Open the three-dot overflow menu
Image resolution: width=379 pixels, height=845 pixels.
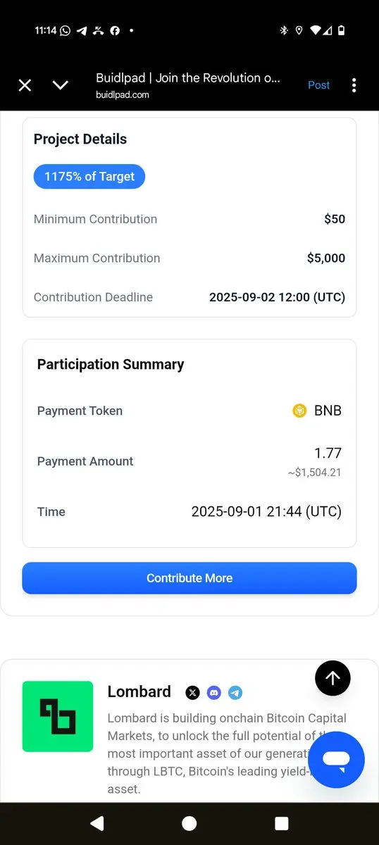click(x=354, y=85)
